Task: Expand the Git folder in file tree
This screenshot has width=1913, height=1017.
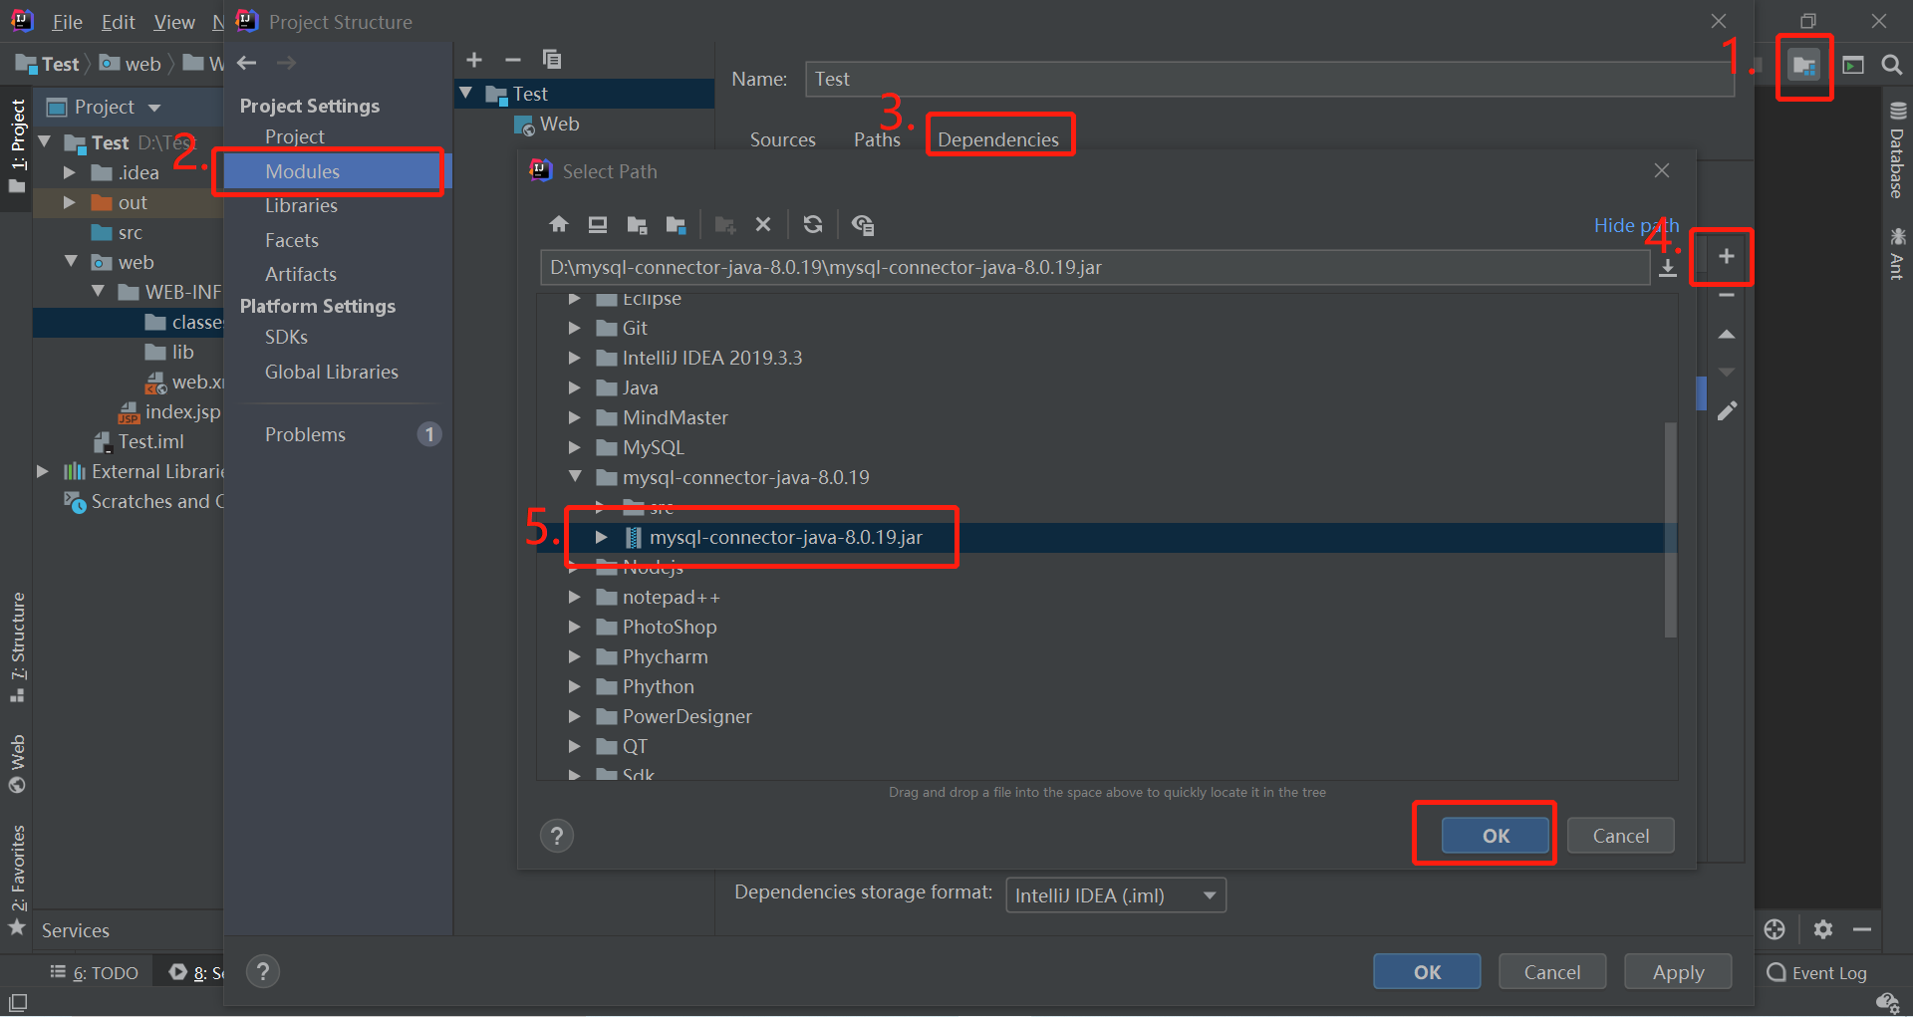Action: [x=575, y=328]
